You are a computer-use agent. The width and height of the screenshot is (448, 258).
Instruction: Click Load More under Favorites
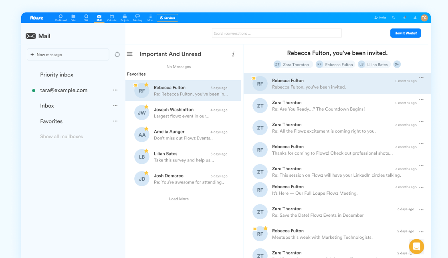(179, 199)
